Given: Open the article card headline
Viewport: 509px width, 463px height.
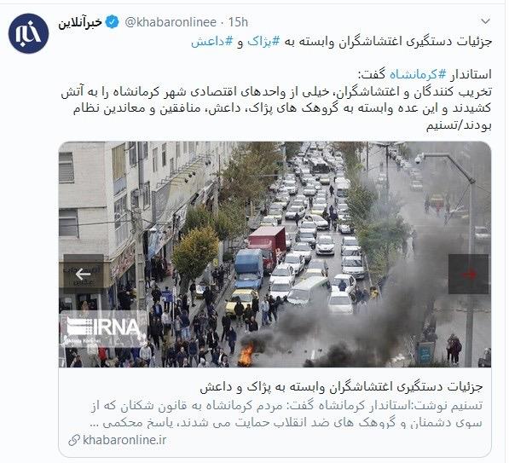Looking at the screenshot, I should click(342, 387).
